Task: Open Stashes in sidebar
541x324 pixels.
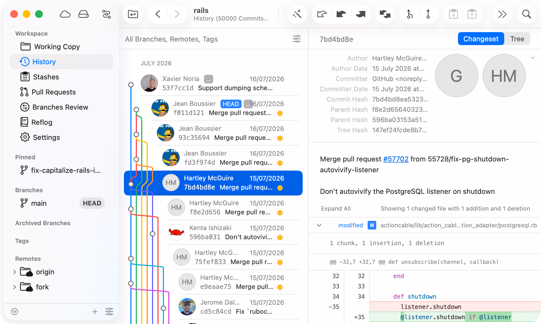Action: 61,77
